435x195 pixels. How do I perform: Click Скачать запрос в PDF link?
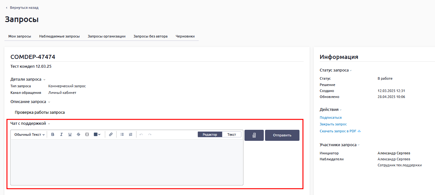[x=338, y=131]
